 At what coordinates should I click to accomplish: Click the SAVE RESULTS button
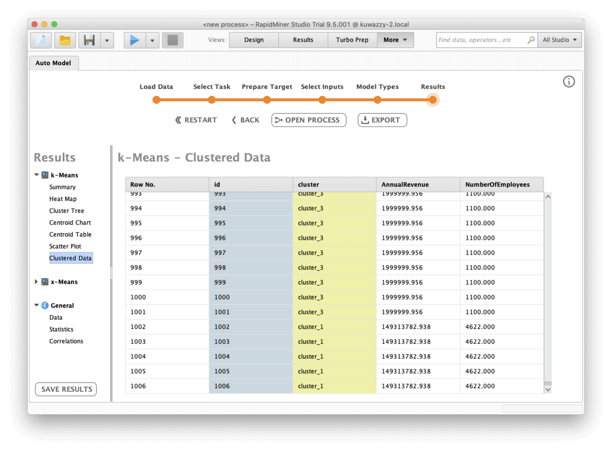[x=66, y=389]
